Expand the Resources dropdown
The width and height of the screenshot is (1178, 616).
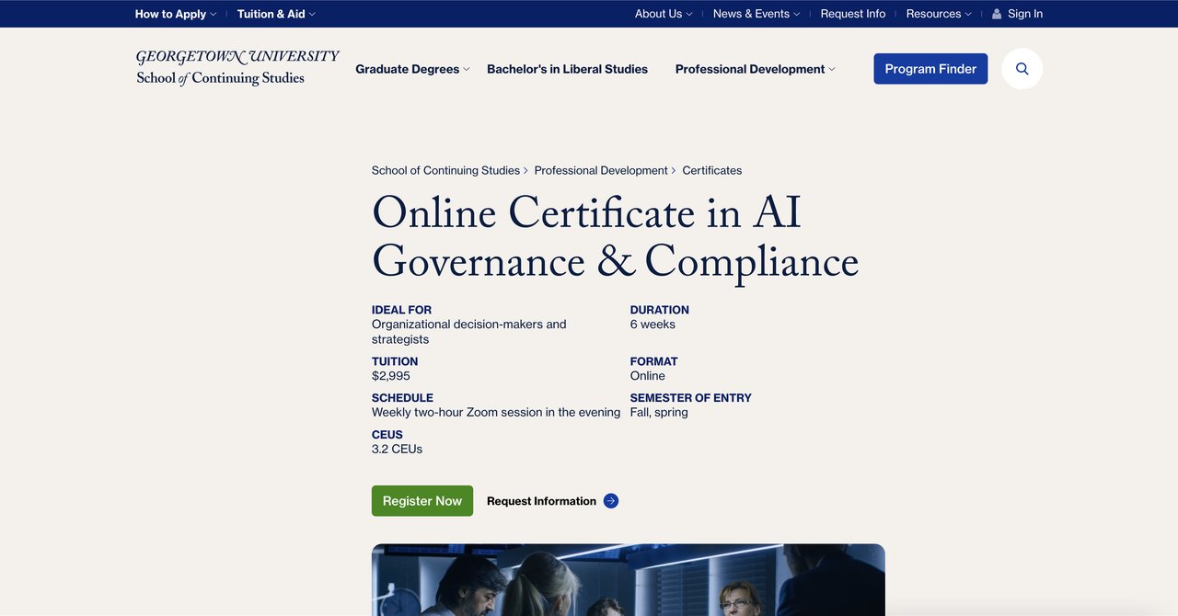939,14
